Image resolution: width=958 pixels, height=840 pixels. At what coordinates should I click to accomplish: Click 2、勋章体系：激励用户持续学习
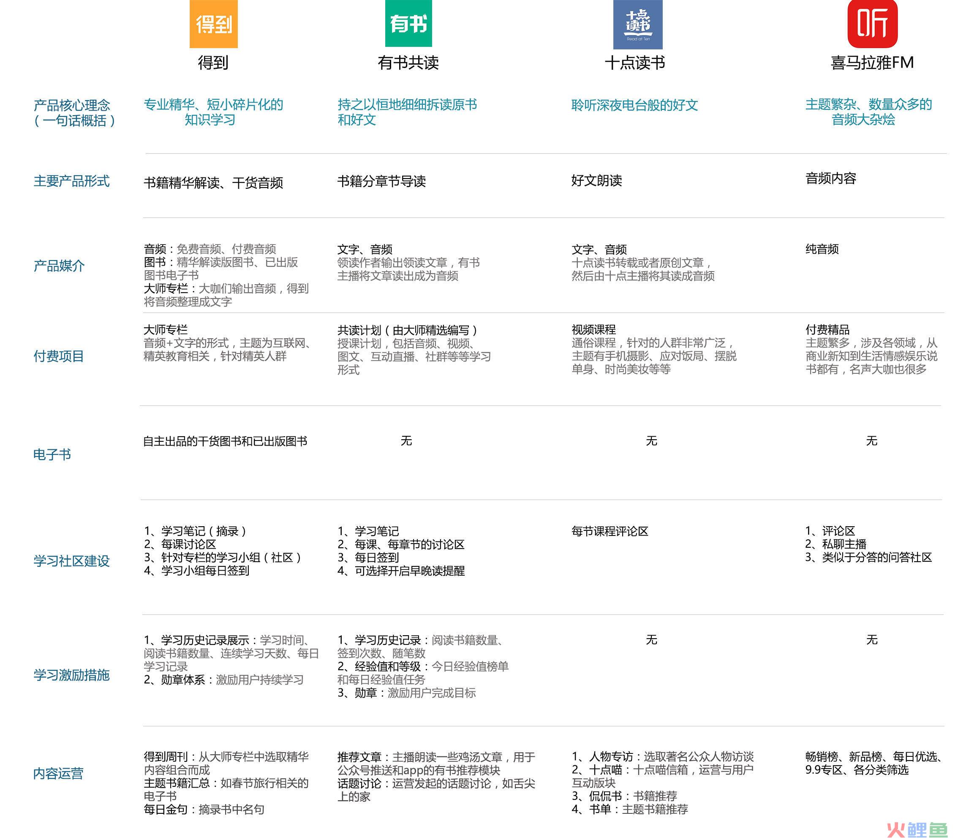(x=223, y=680)
